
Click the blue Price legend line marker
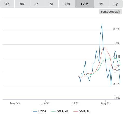tap(35, 111)
